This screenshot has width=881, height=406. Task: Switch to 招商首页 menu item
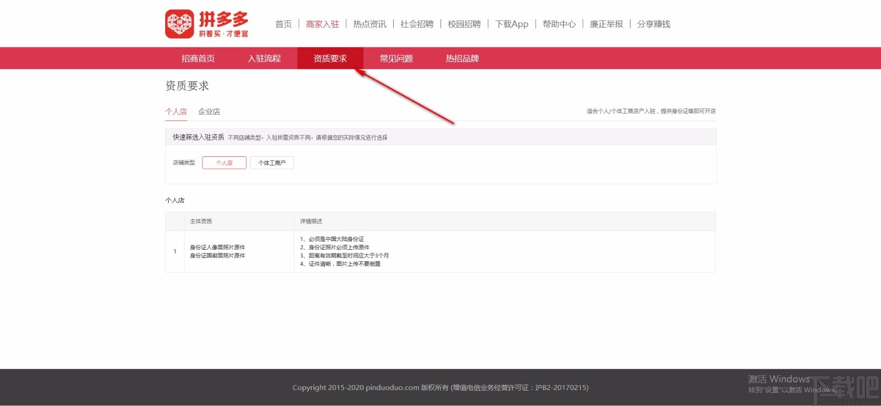pos(198,58)
